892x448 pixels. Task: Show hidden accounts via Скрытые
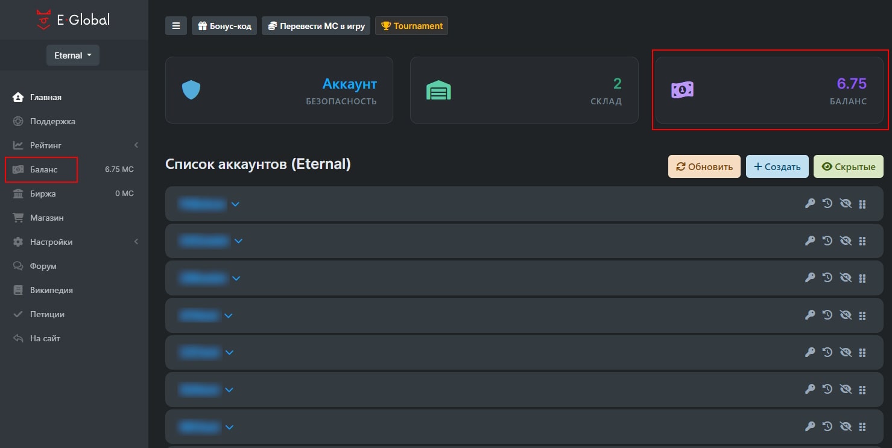(848, 166)
